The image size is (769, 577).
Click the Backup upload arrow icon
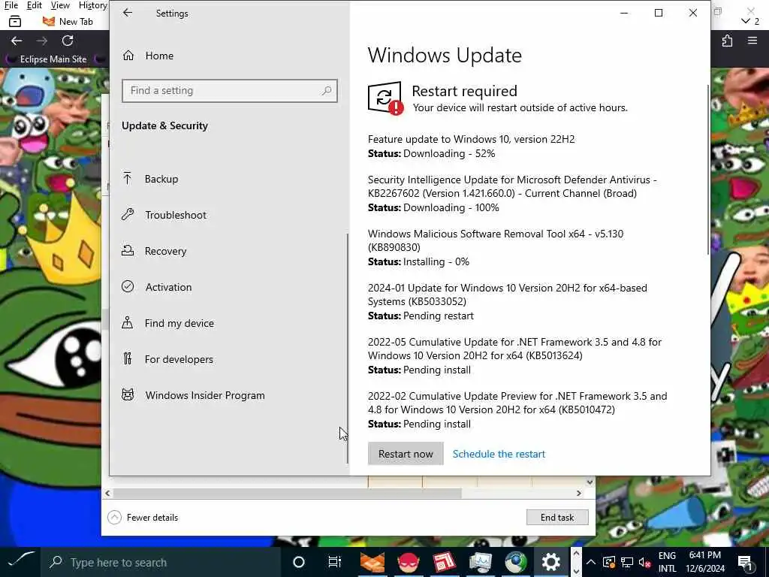(x=128, y=179)
